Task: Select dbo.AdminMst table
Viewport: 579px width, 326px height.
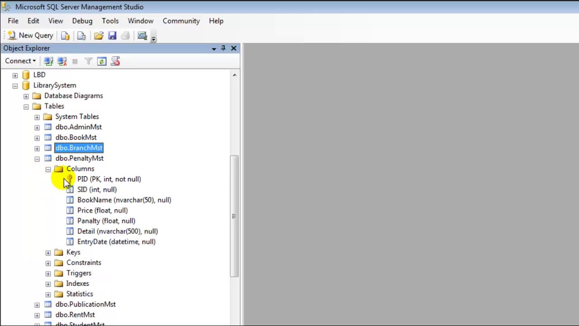Action: 79,127
